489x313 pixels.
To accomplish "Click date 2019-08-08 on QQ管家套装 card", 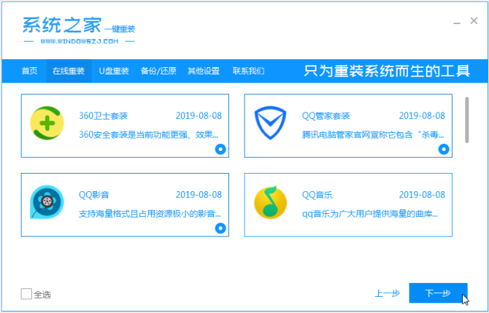I will (422, 116).
